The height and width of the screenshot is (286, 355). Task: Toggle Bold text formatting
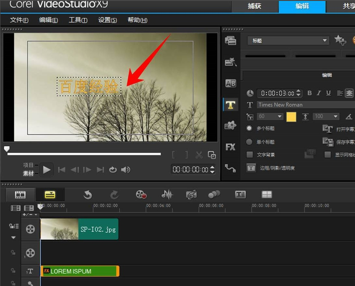pos(310,93)
